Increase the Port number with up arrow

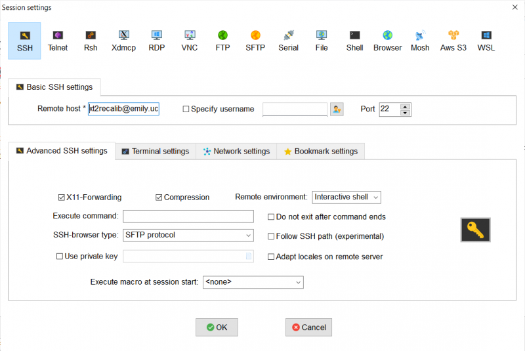click(x=405, y=107)
